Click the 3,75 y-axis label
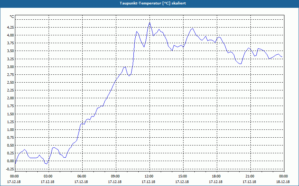Viewport: 299px width, 186px height. click(10, 43)
